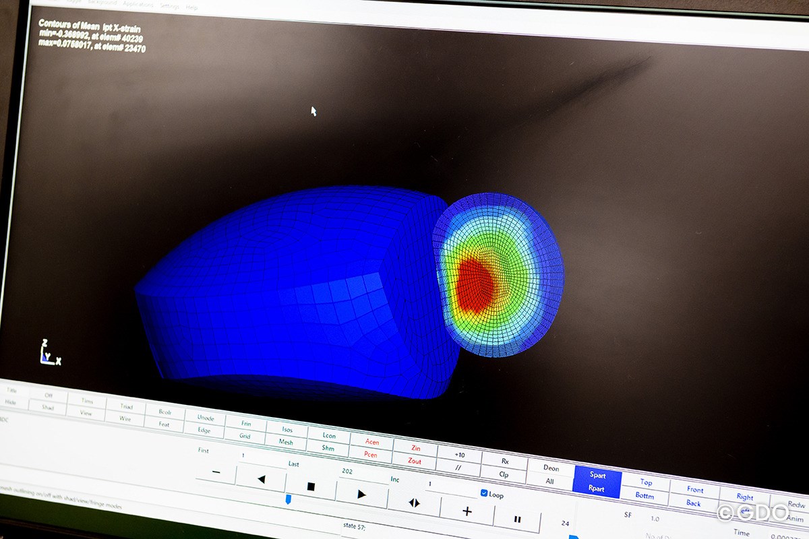Click the plus step-forward state button
The width and height of the screenshot is (809, 539).
(x=467, y=511)
